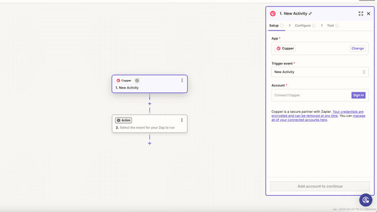The height and width of the screenshot is (212, 377).
Task: Click the '1. New Activity' panel title
Action: 294,14
